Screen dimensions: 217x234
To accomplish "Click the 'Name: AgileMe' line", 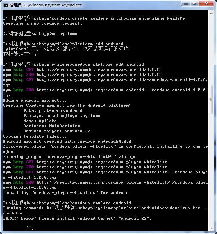I will click(40, 121).
